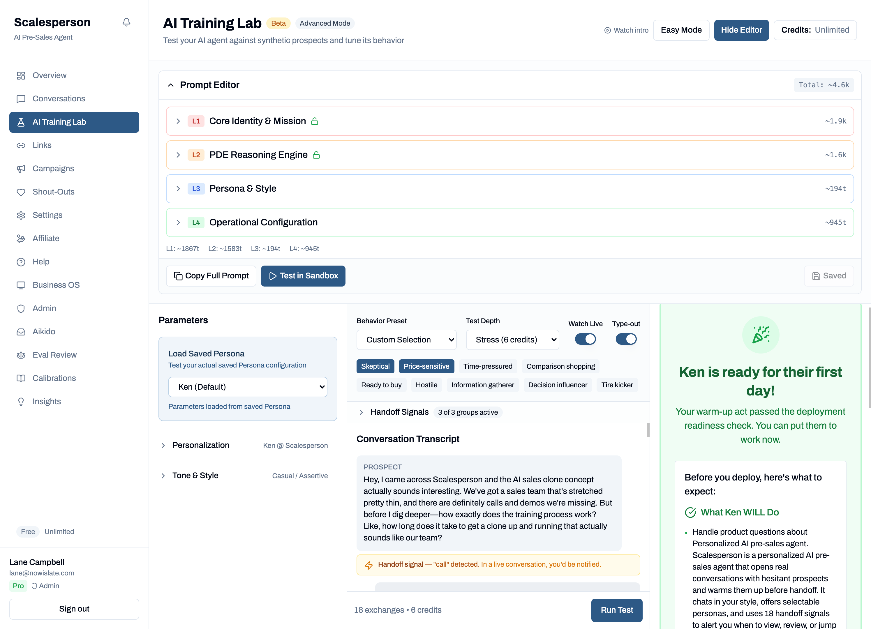The image size is (871, 629).
Task: Click the Help question mark icon
Action: [21, 262]
